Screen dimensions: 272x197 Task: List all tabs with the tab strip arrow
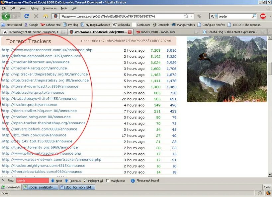click(270, 32)
